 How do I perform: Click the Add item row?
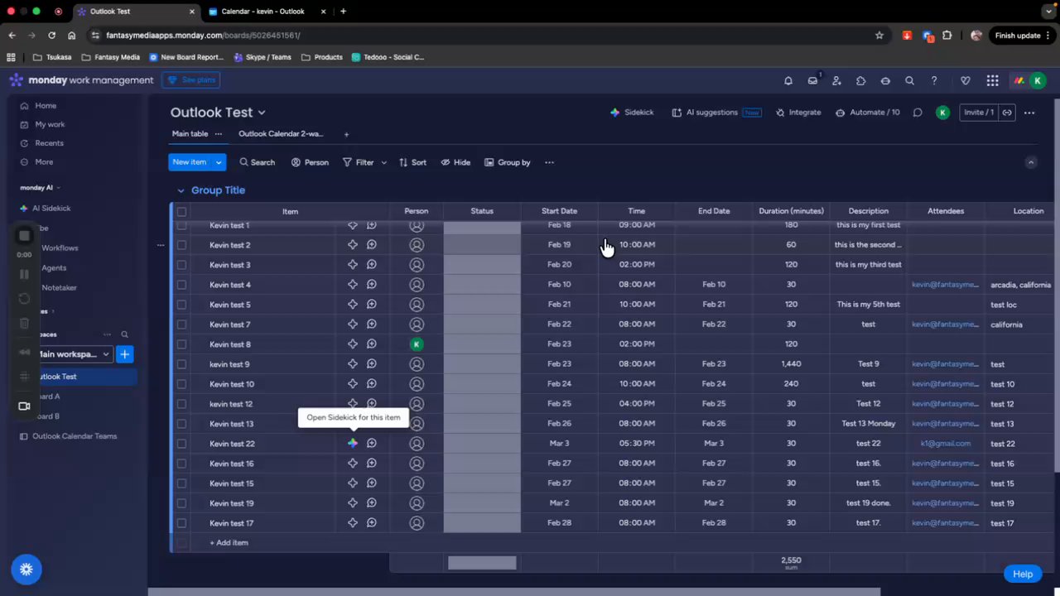tap(229, 543)
